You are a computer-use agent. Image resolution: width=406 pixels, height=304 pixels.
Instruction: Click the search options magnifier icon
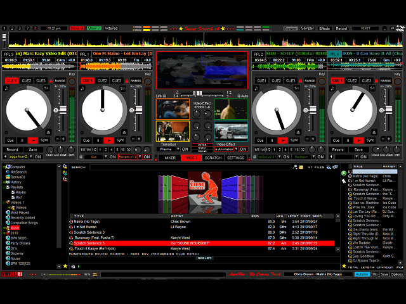294,167
